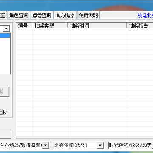
Task: Switch to the 角色查询 tab
Action: pyautogui.click(x=19, y=15)
